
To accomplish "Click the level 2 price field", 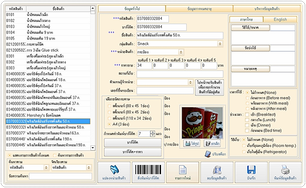I will click(x=161, y=66).
